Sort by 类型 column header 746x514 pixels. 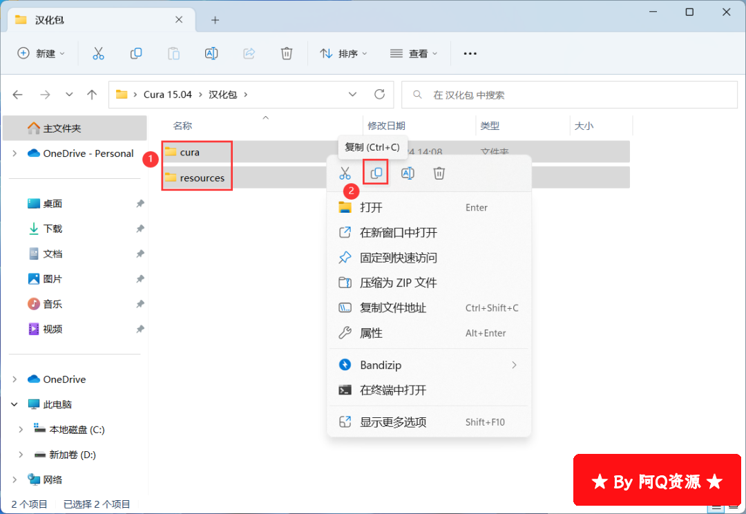(x=490, y=126)
